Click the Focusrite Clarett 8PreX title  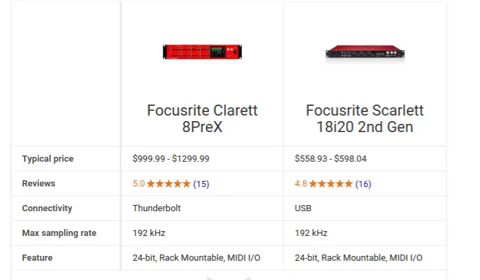(x=202, y=118)
